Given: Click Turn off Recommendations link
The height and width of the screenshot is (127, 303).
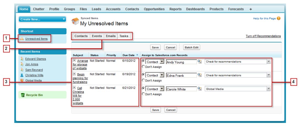Looking at the screenshot, I should coord(263,36).
